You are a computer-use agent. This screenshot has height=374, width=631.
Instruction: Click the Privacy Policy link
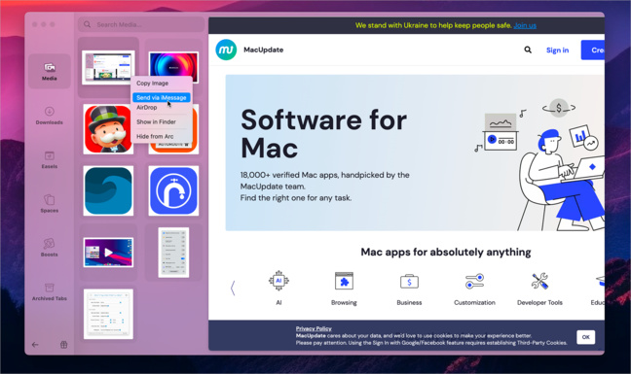pos(314,328)
